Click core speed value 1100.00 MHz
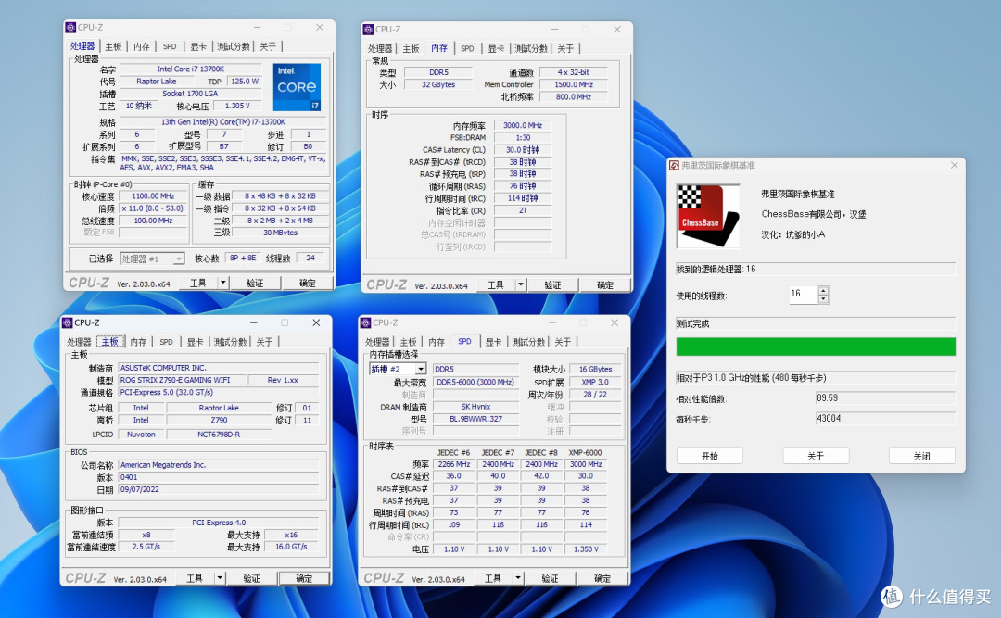The image size is (1001, 618). point(153,196)
